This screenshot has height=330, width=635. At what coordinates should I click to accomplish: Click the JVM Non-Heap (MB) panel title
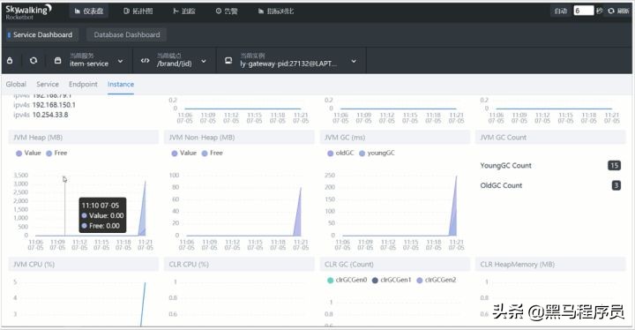(202, 138)
